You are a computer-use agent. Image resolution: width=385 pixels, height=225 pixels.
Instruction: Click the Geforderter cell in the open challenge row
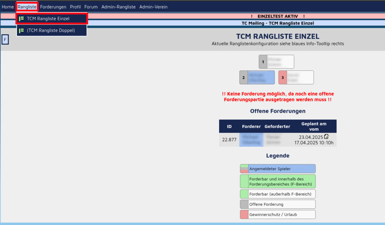coord(273,140)
